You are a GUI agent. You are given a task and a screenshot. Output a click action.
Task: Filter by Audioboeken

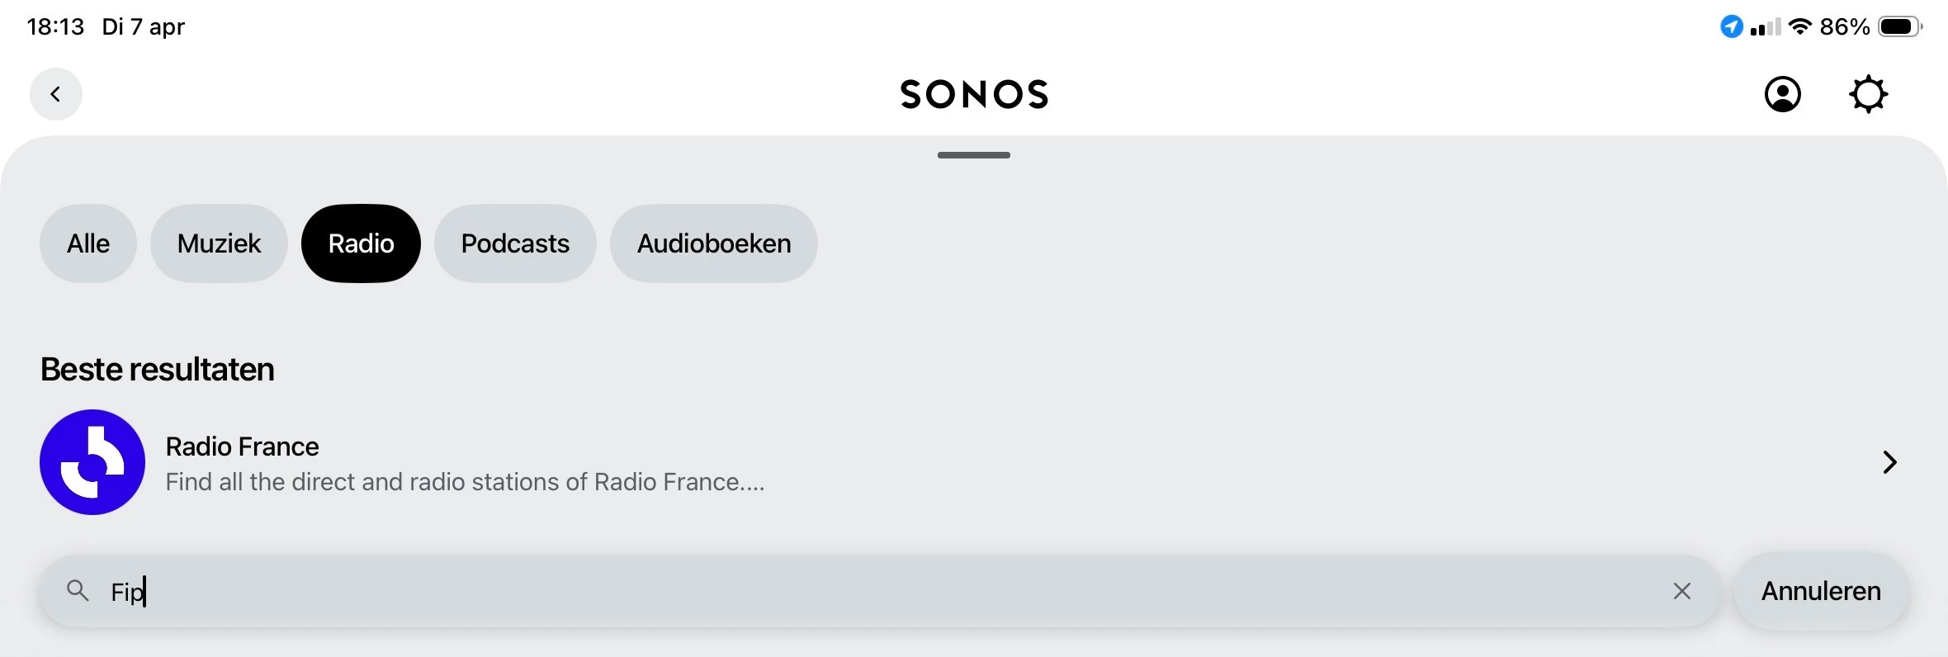click(x=714, y=243)
